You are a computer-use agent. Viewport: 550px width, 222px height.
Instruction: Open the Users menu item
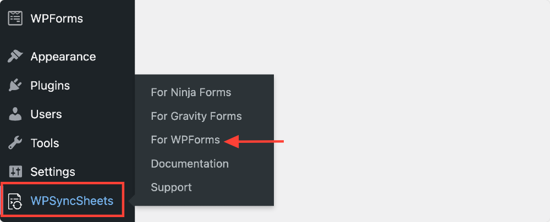click(x=46, y=114)
